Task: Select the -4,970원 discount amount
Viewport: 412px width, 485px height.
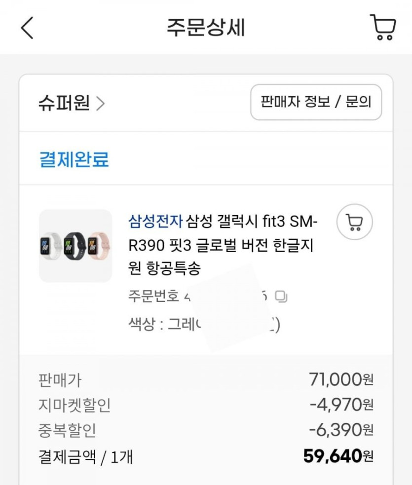Action: coord(341,405)
